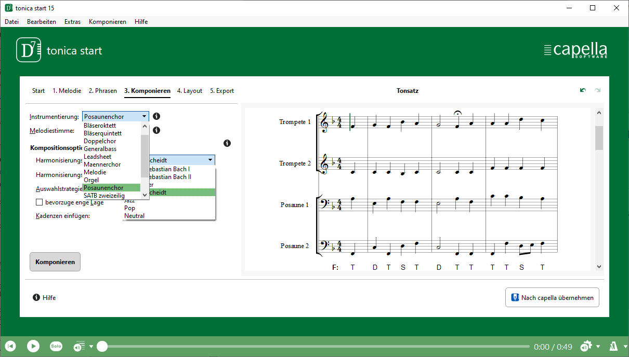Click the instrumentation list scroll-up arrow
The image size is (629, 357).
pyautogui.click(x=145, y=126)
